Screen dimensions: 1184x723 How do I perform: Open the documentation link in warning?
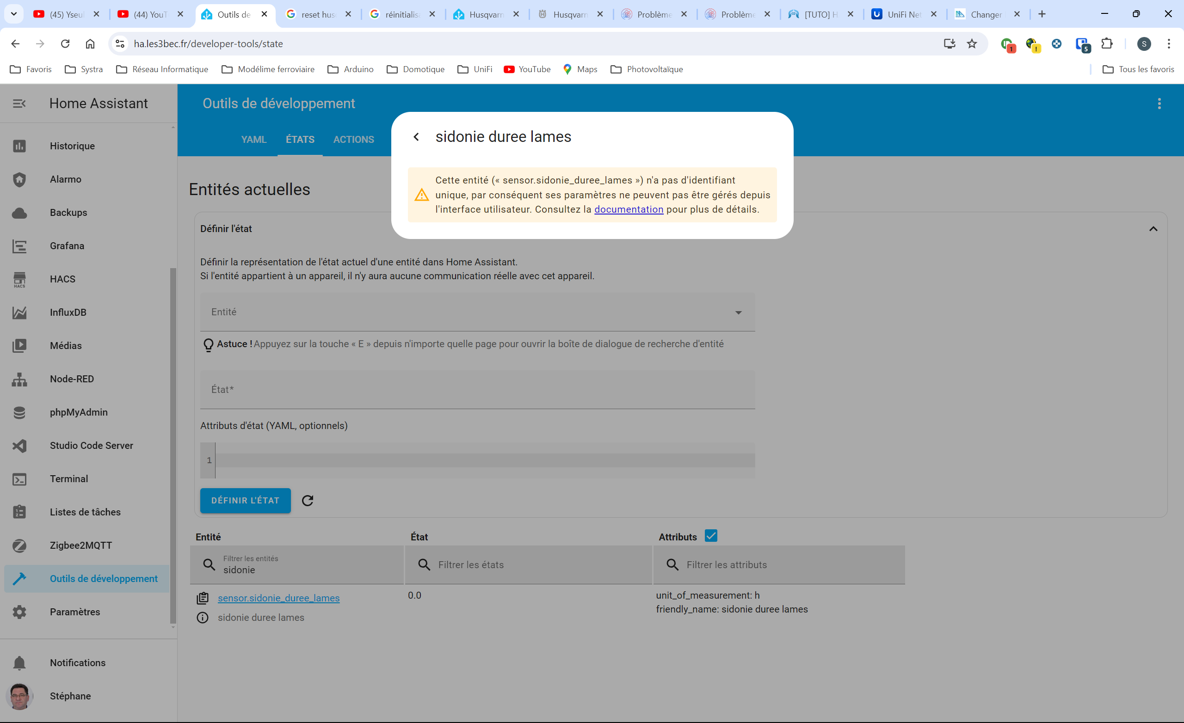pyautogui.click(x=628, y=209)
